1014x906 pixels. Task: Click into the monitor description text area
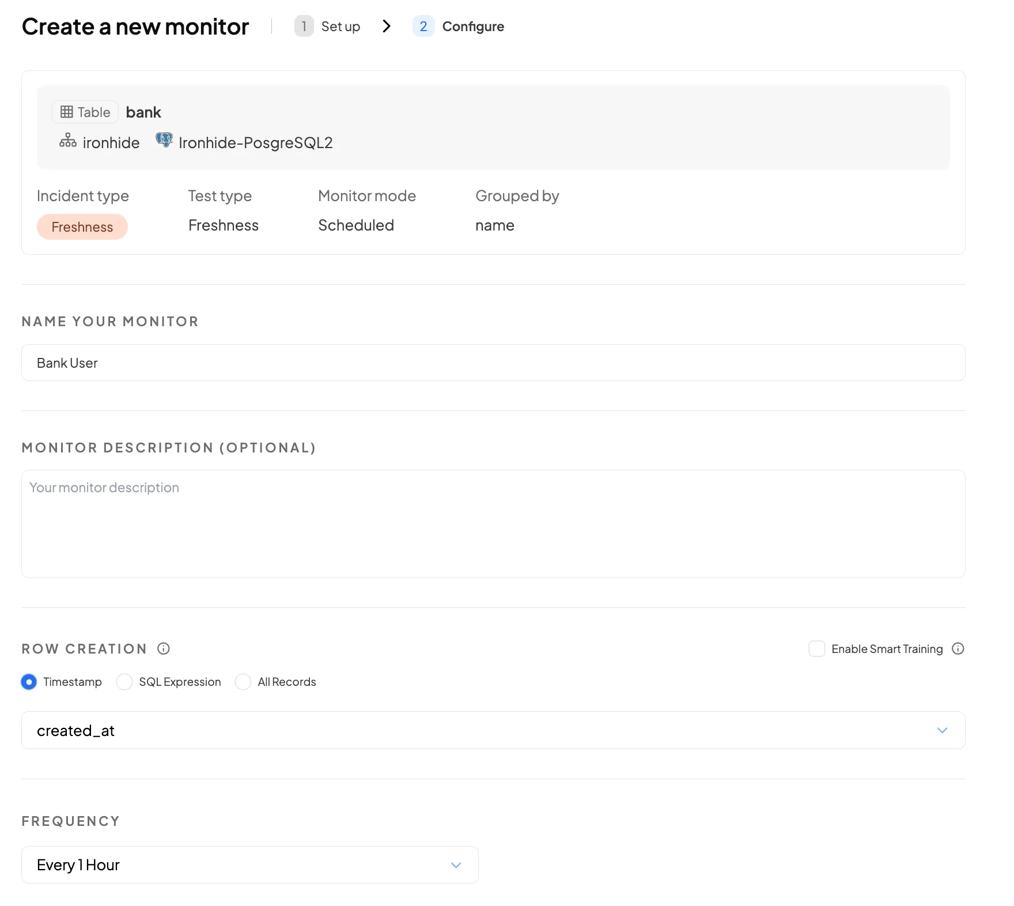pyautogui.click(x=493, y=523)
